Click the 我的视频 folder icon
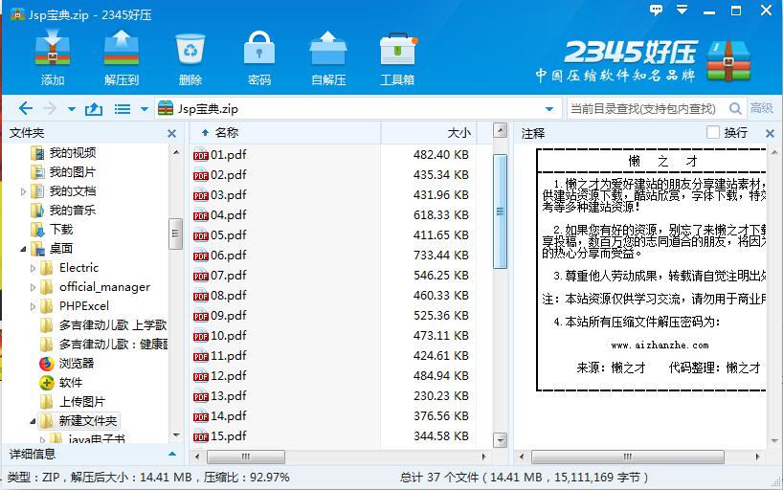The height and width of the screenshot is (490, 783). click(x=37, y=153)
